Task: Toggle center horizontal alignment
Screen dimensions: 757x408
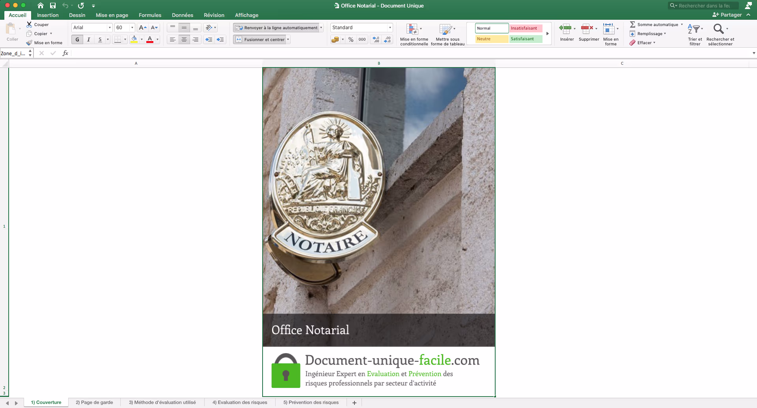Action: click(x=184, y=39)
